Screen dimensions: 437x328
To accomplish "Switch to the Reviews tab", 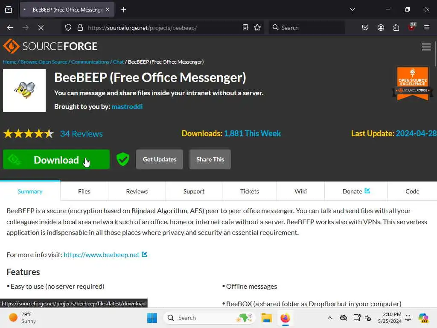I will pos(137,191).
